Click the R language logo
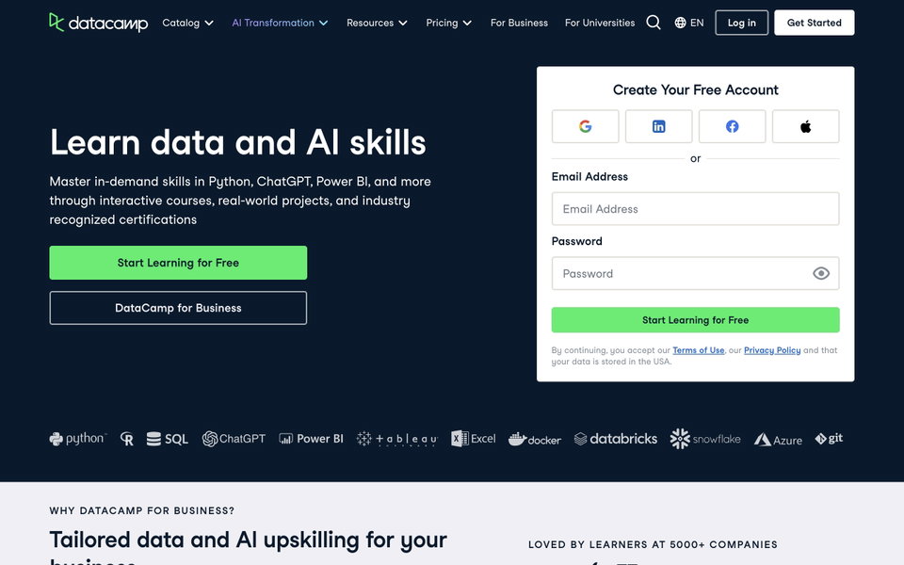Viewport: 904px width, 565px height. (127, 440)
